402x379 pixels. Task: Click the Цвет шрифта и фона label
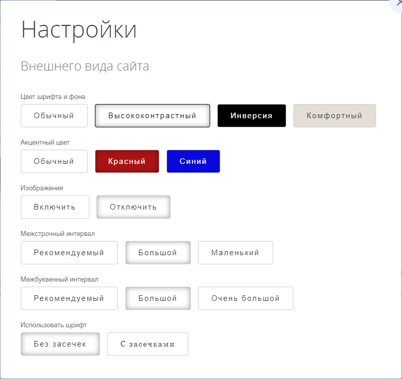click(x=53, y=96)
